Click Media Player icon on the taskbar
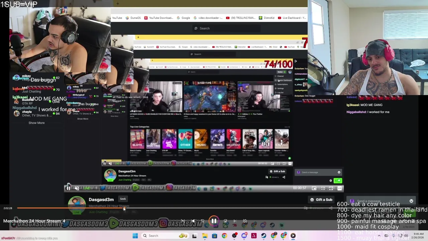This screenshot has height=241, width=428. (x=293, y=236)
